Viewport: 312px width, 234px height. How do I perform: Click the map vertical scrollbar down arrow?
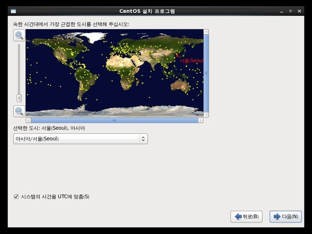click(x=206, y=115)
